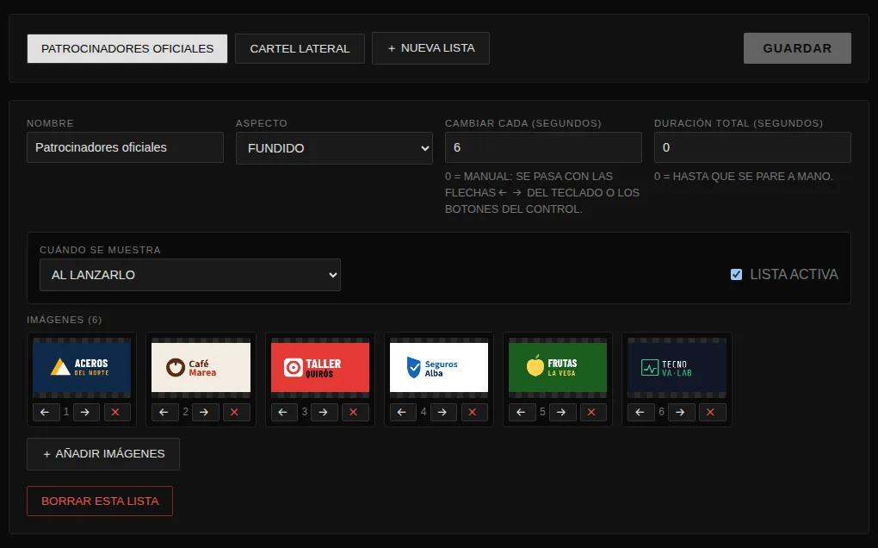Select the Frutas La Vega thumbnail
The height and width of the screenshot is (548, 878).
(558, 368)
